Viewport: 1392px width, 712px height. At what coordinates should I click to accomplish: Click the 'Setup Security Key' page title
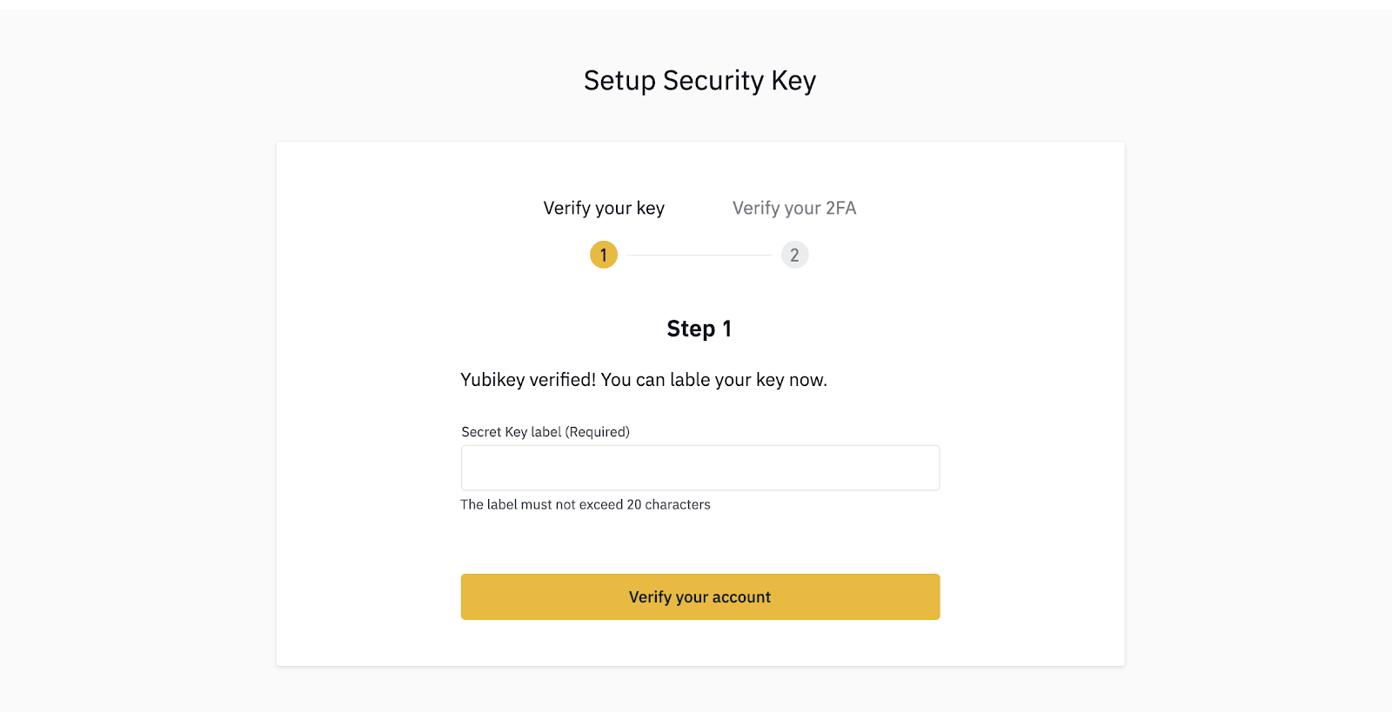pos(700,81)
